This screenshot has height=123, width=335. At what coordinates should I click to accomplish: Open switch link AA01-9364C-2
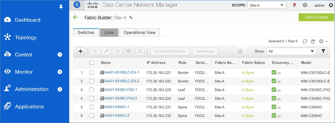click(117, 115)
